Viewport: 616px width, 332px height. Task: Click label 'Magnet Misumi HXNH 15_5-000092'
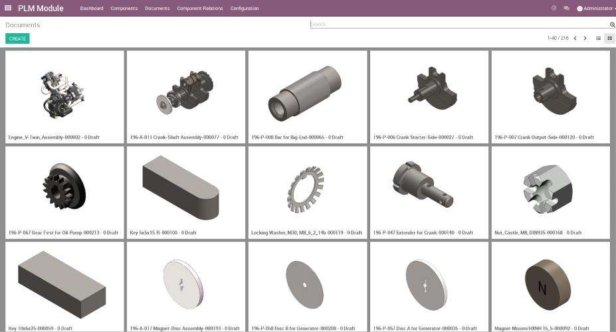click(532, 329)
